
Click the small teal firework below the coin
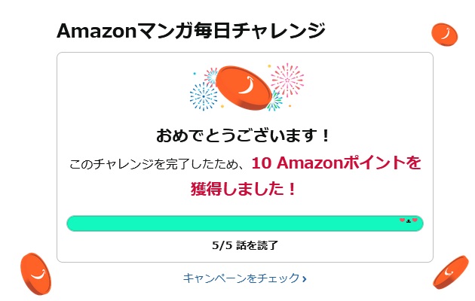(x=274, y=101)
